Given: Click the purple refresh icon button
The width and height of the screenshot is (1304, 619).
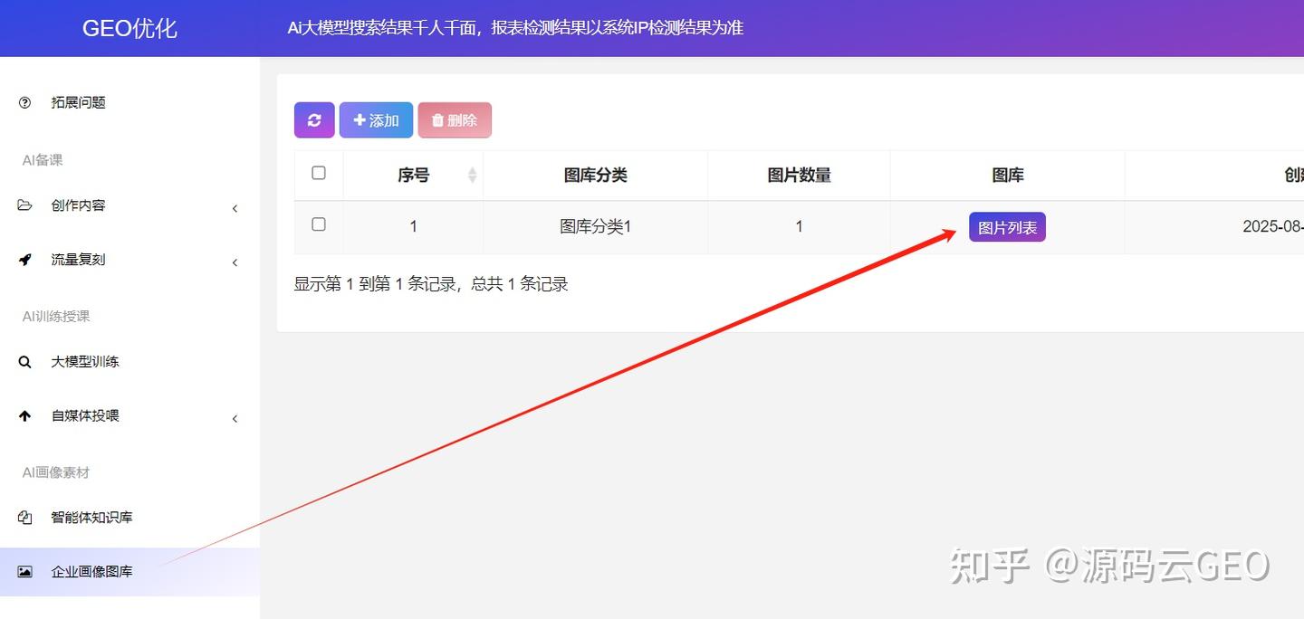Looking at the screenshot, I should click(314, 120).
